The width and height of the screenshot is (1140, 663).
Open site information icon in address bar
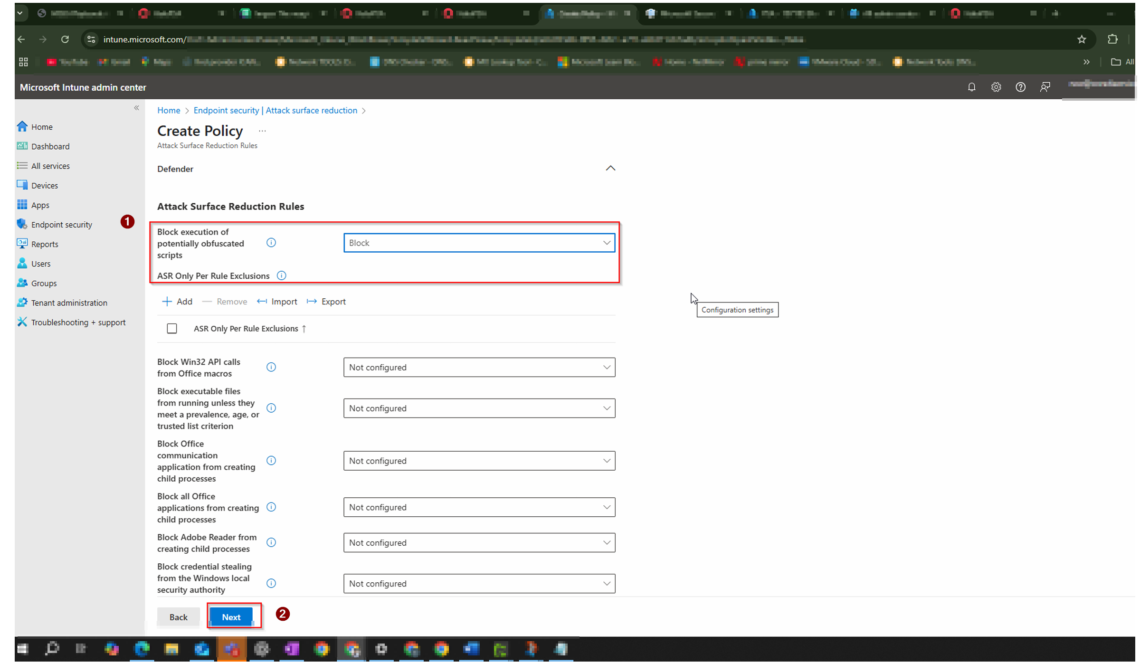pos(92,39)
